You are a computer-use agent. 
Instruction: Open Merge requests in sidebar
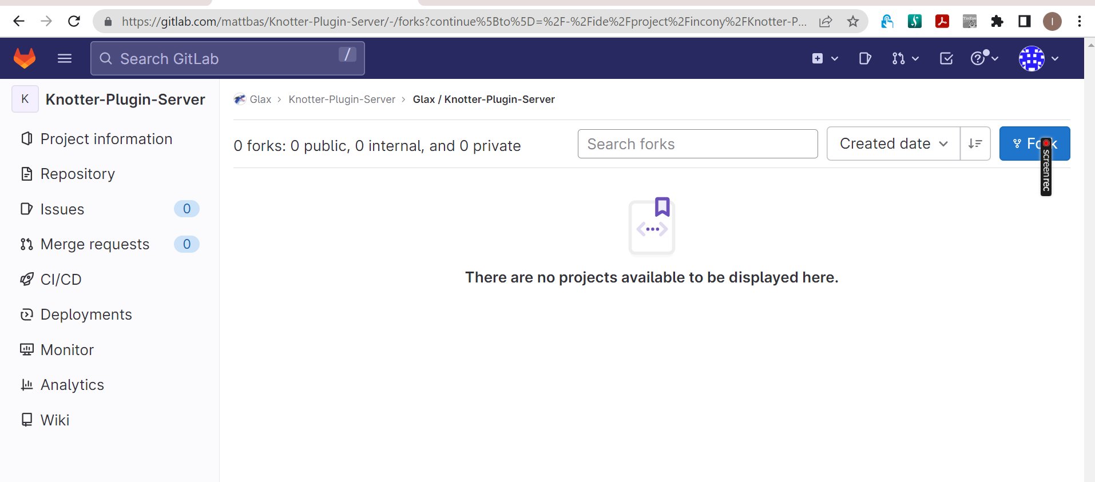click(x=95, y=244)
